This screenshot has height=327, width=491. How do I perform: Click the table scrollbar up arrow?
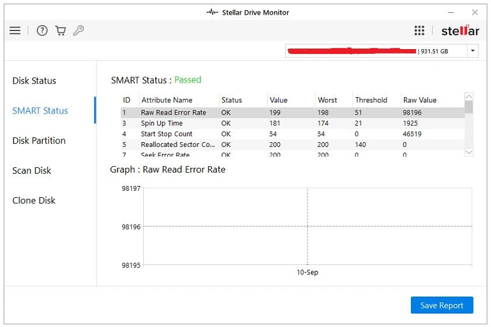(469, 97)
